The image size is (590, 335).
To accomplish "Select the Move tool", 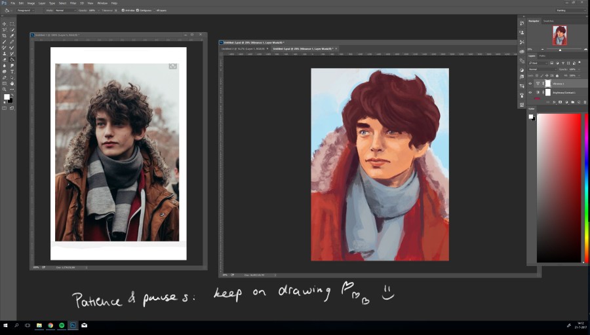I will (x=5, y=24).
